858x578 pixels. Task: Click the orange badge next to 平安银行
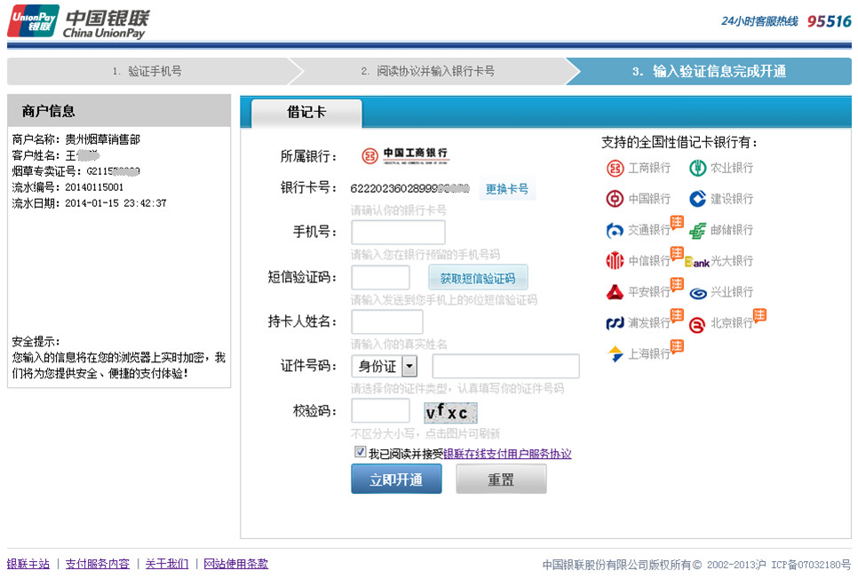pyautogui.click(x=677, y=284)
